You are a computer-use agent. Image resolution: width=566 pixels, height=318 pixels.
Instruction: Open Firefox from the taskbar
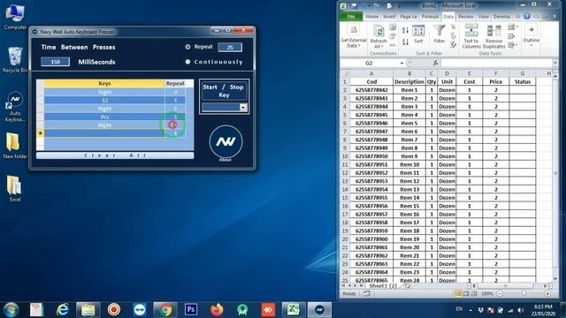pos(217,310)
